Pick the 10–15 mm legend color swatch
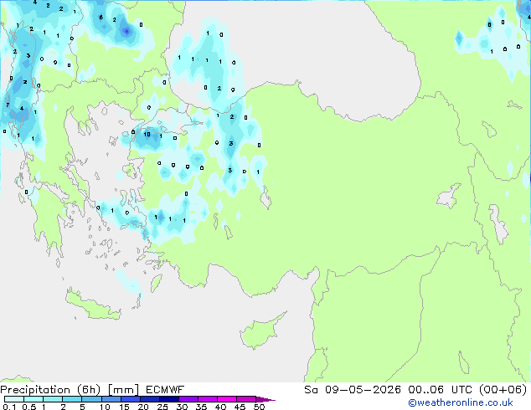The height and width of the screenshot is (410, 531). pos(111,399)
